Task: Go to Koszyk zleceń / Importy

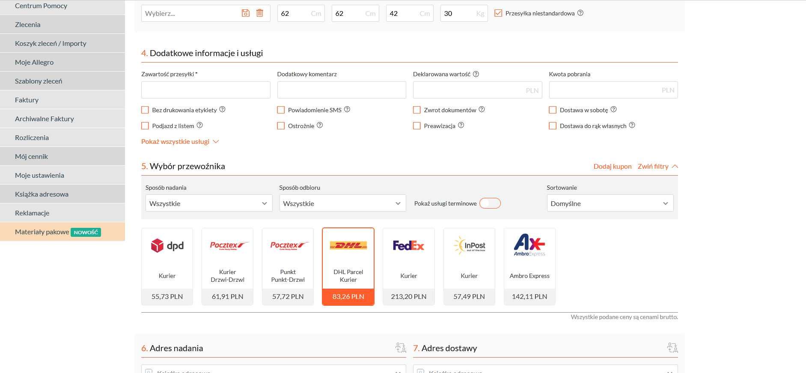Action: [x=62, y=43]
